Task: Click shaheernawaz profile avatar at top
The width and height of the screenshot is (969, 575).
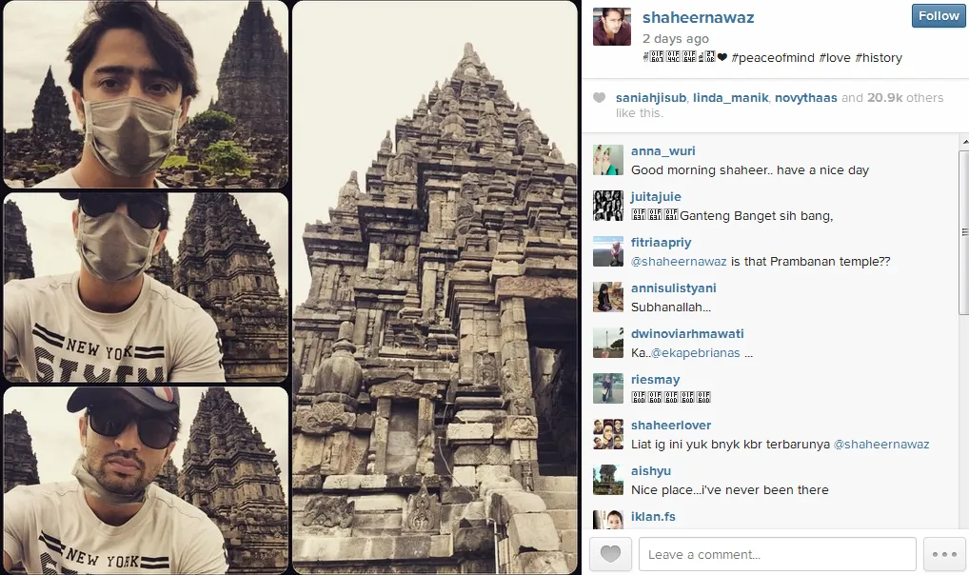Action: click(x=612, y=27)
